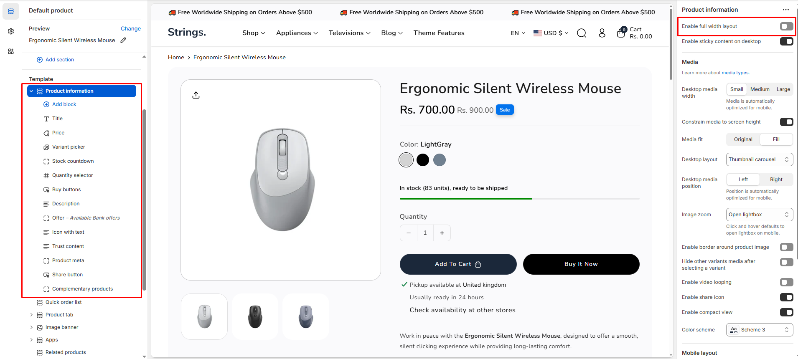The image size is (798, 359).
Task: Open theme settings gear in left rail
Action: point(11,31)
